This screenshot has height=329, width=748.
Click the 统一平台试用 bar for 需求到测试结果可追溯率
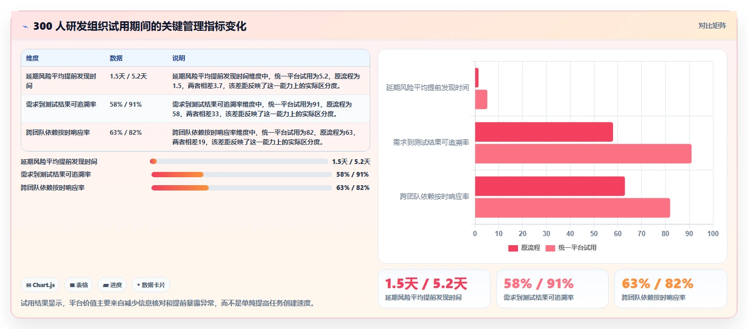pos(583,153)
